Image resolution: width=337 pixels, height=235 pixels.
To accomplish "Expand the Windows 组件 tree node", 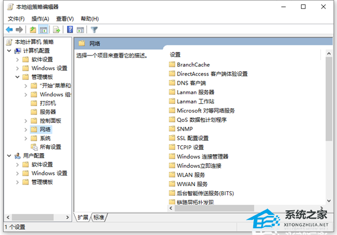I will [x=26, y=95].
